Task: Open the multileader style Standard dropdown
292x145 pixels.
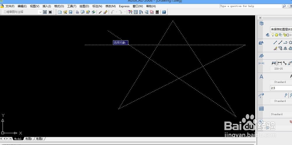Action: 281,101
